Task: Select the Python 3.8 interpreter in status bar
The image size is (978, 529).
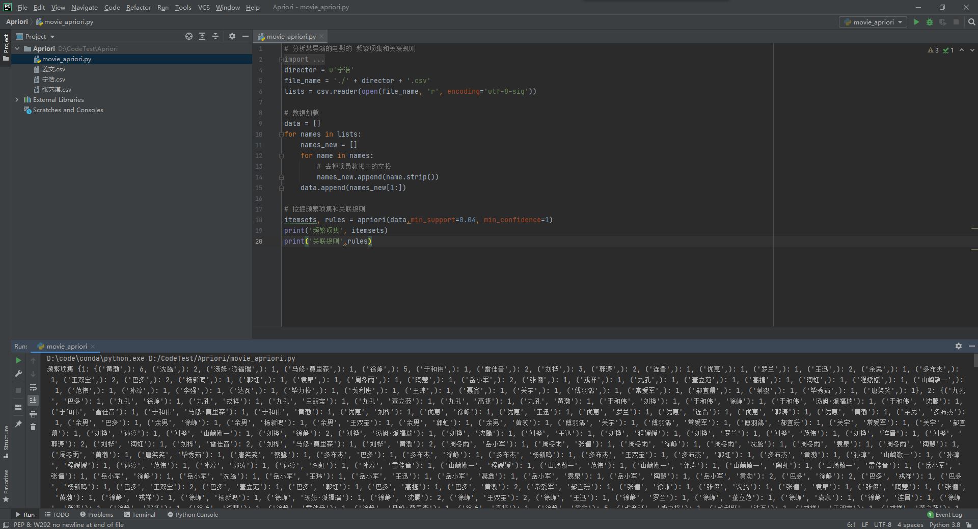Action: pos(944,524)
